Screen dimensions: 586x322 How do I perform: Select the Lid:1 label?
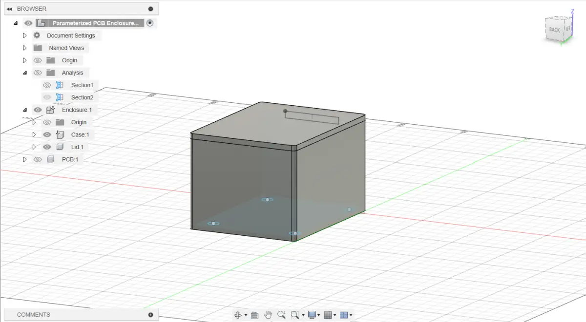click(78, 147)
